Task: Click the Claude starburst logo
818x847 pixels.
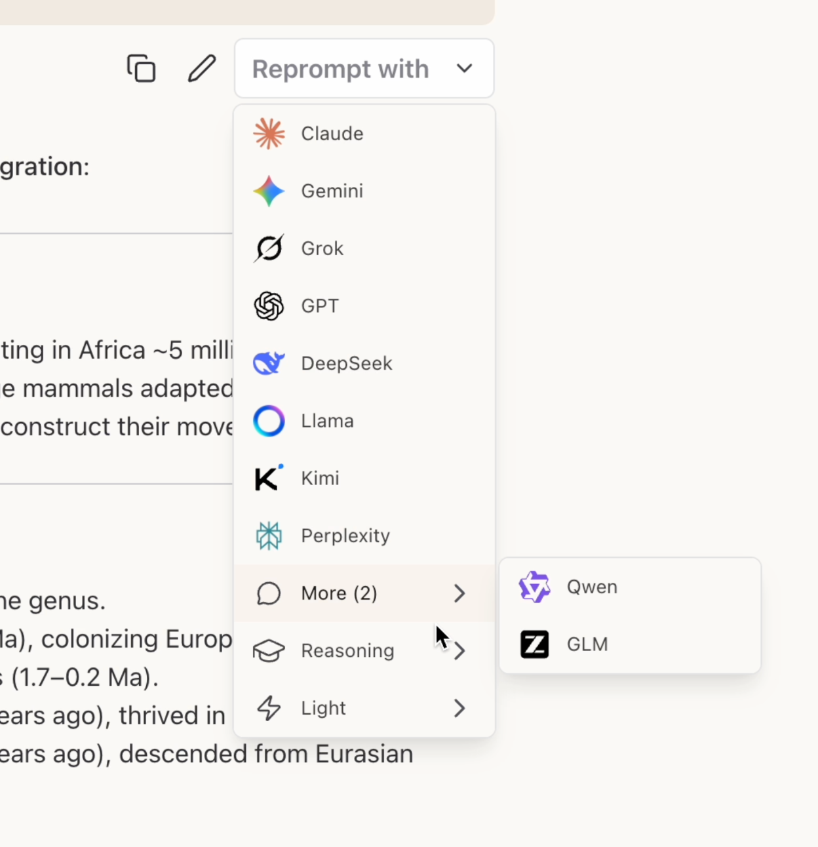Action: coord(269,134)
